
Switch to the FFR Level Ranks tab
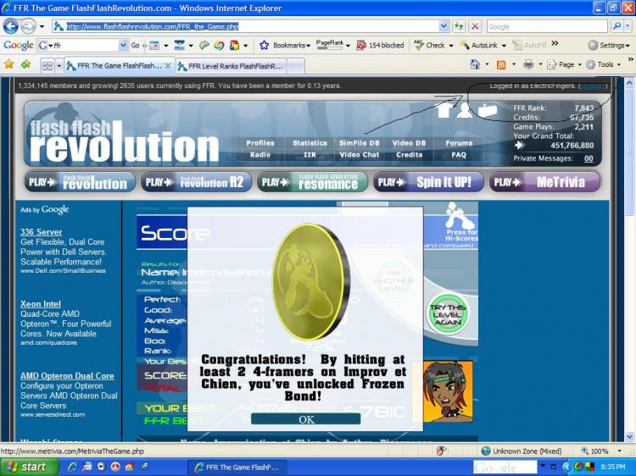[232, 65]
